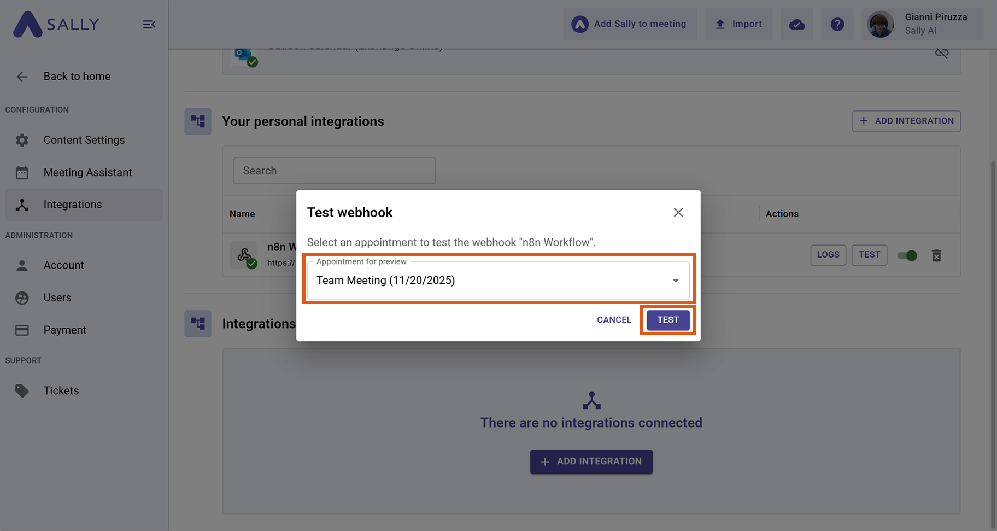Click the integrations Search field

(334, 171)
